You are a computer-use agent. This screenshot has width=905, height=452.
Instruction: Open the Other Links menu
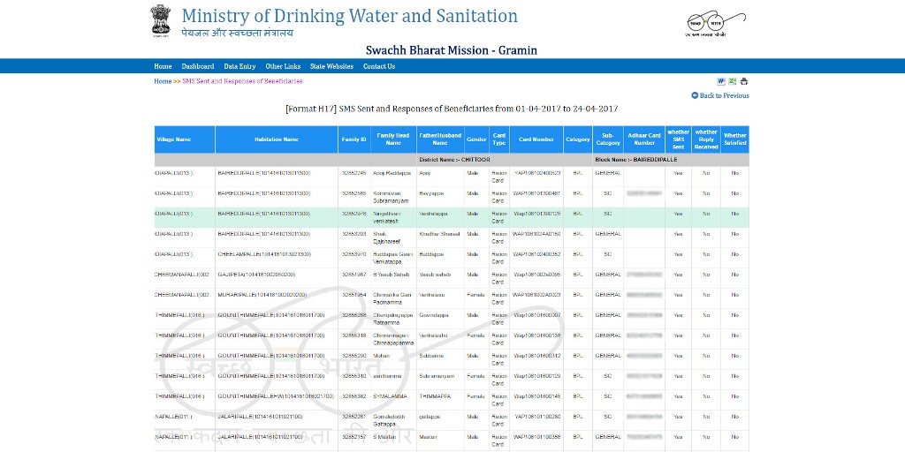283,66
